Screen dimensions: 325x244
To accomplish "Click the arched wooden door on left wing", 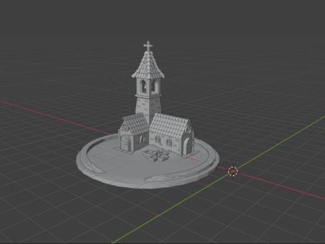I will 125,143.
